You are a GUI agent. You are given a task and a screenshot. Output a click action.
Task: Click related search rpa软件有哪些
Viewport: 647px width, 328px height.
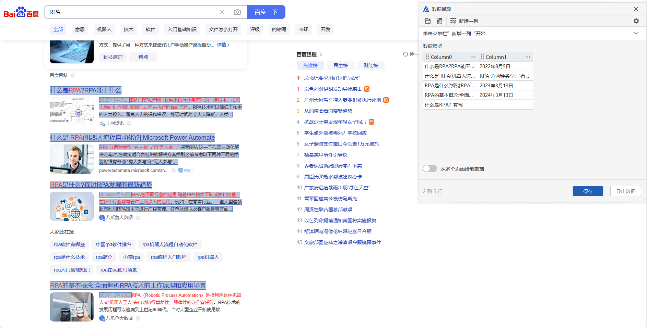pyautogui.click(x=69, y=244)
